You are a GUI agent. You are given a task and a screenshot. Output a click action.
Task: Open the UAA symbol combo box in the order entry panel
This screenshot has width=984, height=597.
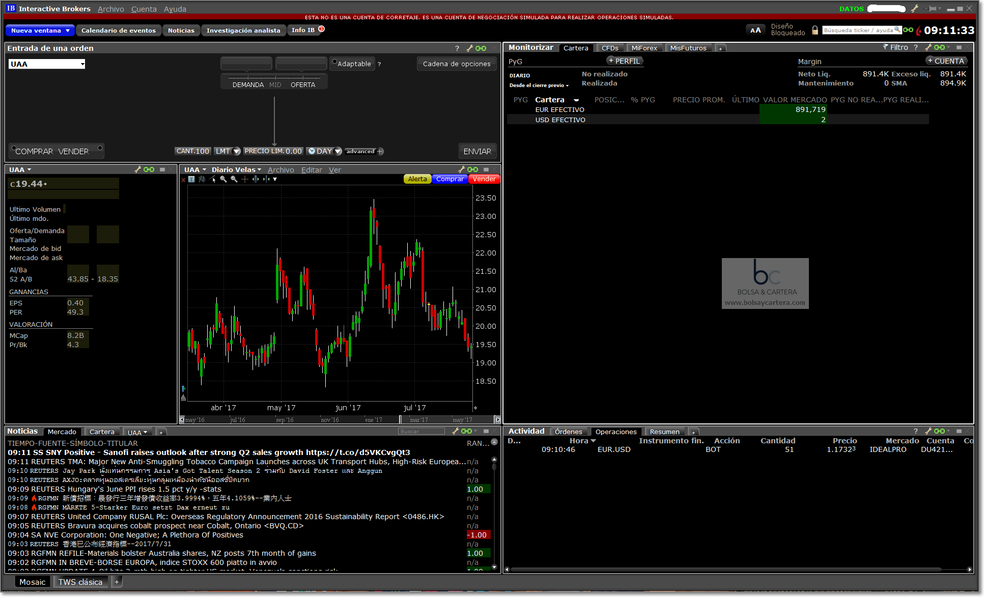tap(47, 64)
